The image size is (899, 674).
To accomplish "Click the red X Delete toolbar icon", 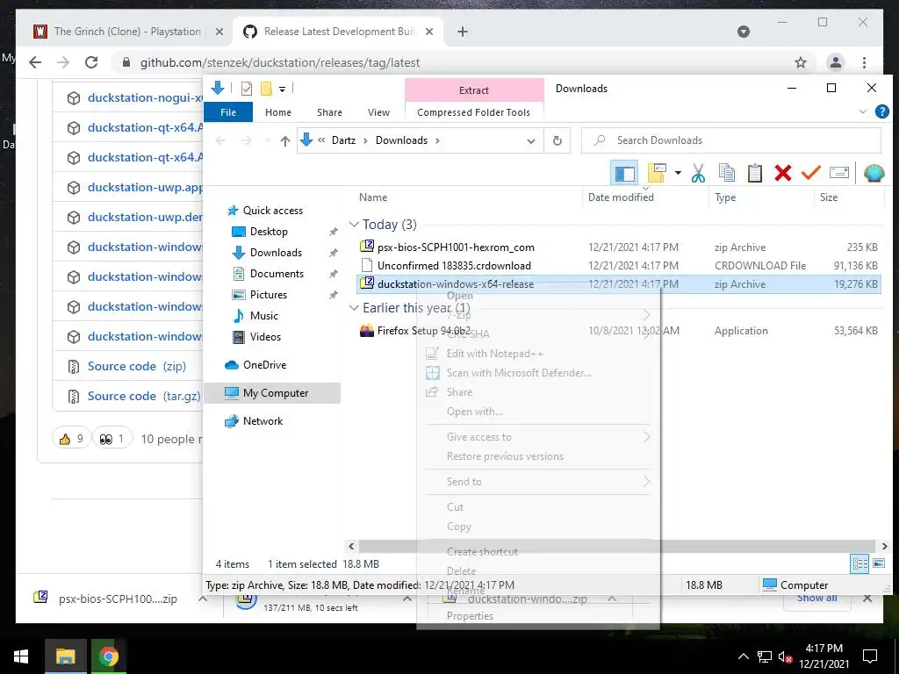I will click(782, 173).
